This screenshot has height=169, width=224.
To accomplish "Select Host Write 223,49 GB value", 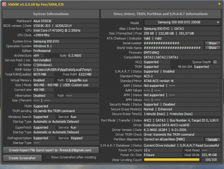I will click(209, 155).
